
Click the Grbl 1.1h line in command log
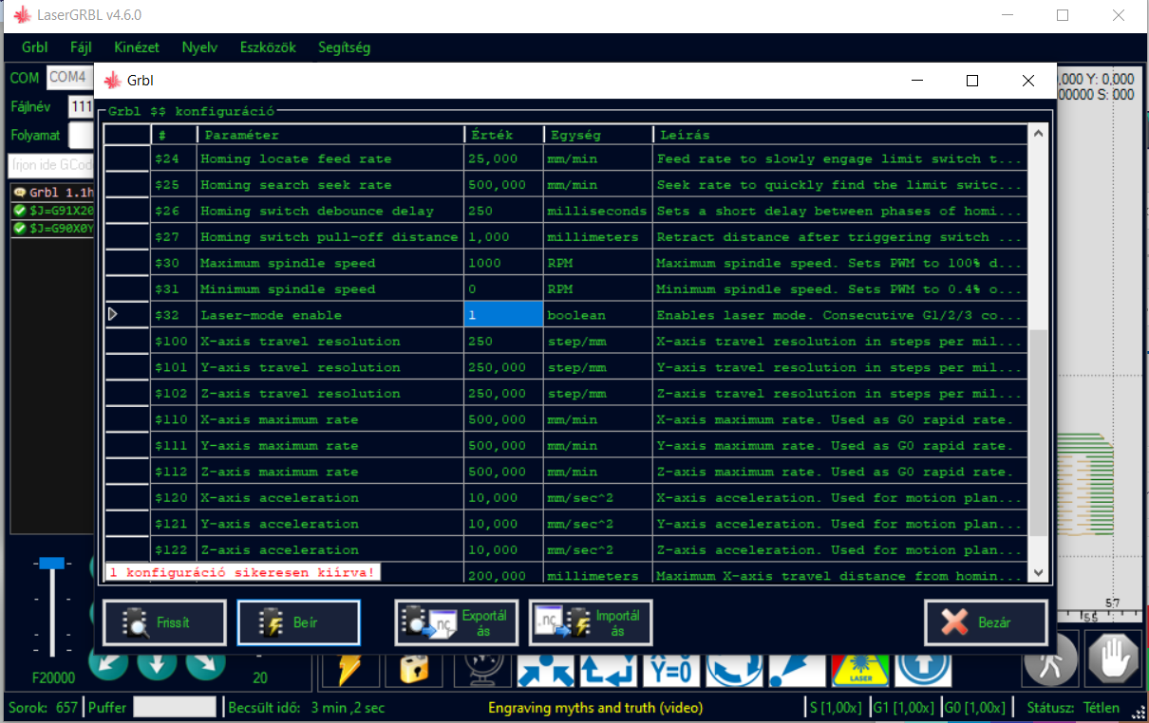[53, 193]
